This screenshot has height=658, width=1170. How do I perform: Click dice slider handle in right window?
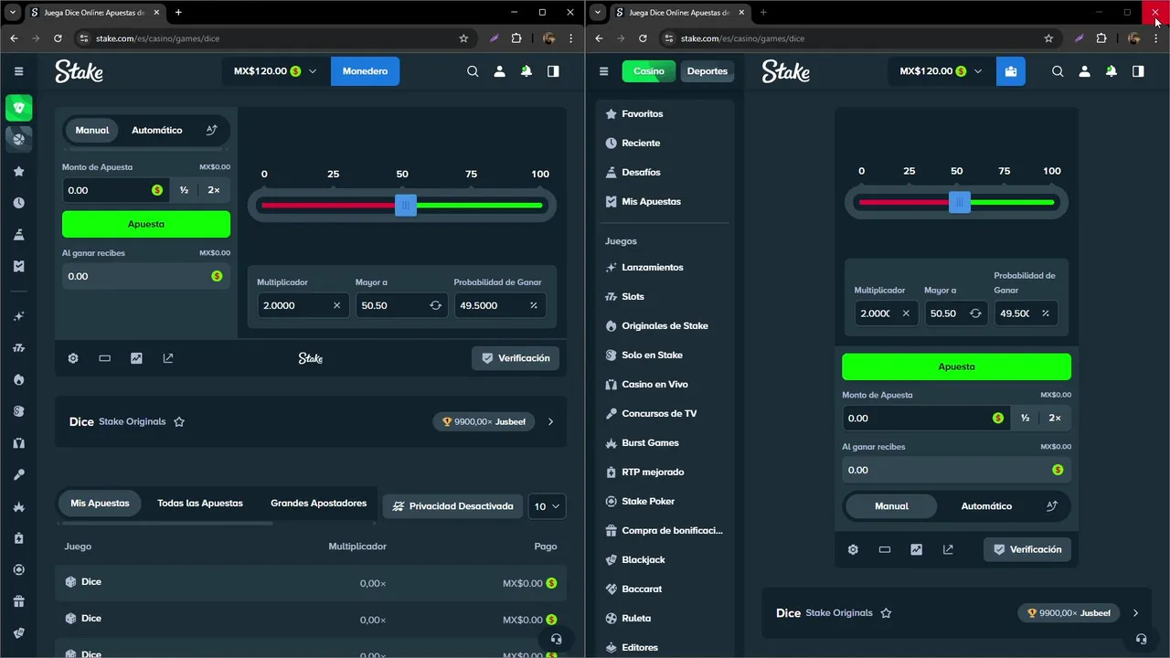click(959, 203)
